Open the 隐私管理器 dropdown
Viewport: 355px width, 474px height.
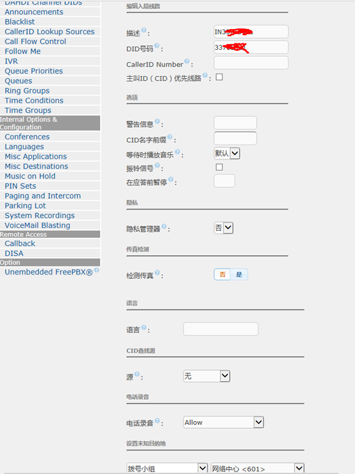(224, 228)
